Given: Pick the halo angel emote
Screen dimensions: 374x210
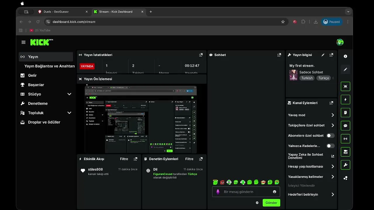Looking at the screenshot, I should tap(215, 182).
